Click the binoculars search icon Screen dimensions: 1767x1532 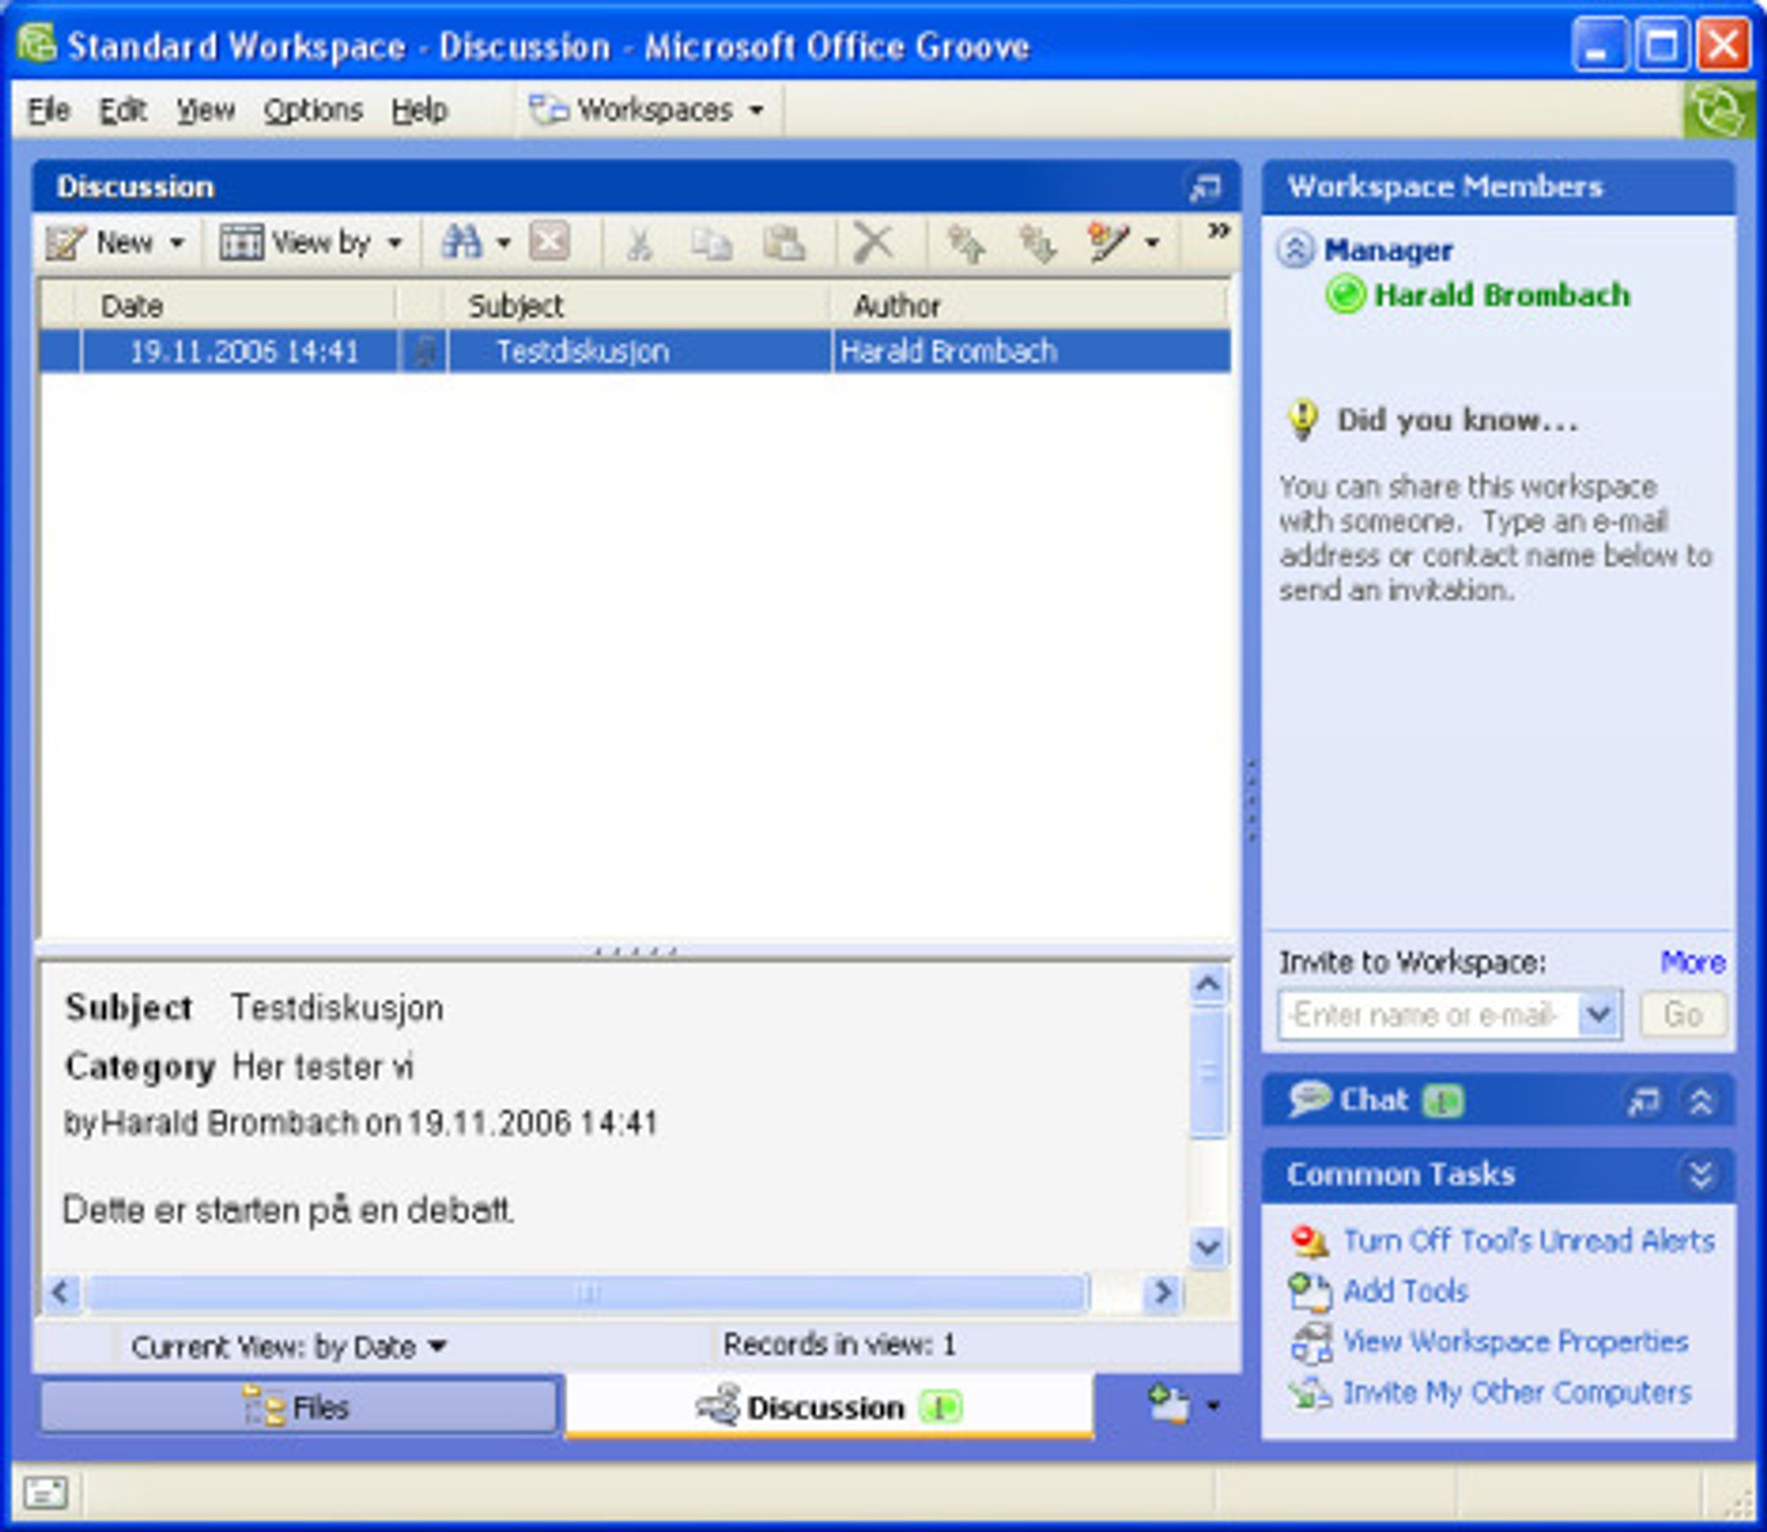pyautogui.click(x=462, y=241)
